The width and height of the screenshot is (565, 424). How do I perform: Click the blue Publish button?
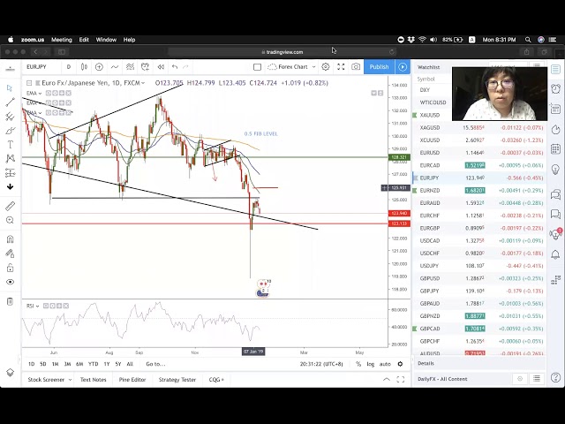pos(379,67)
